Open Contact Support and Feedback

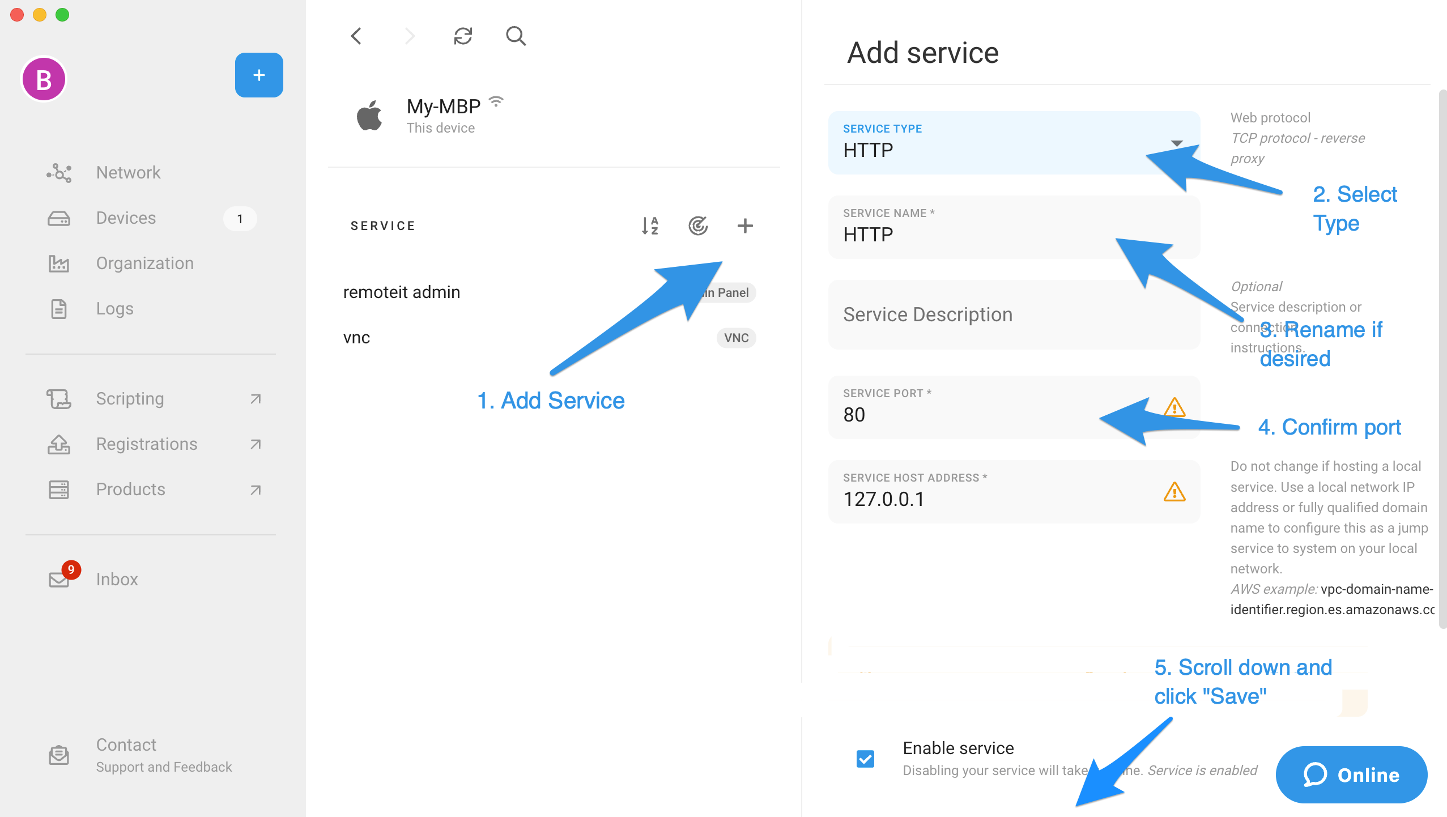coord(164,755)
